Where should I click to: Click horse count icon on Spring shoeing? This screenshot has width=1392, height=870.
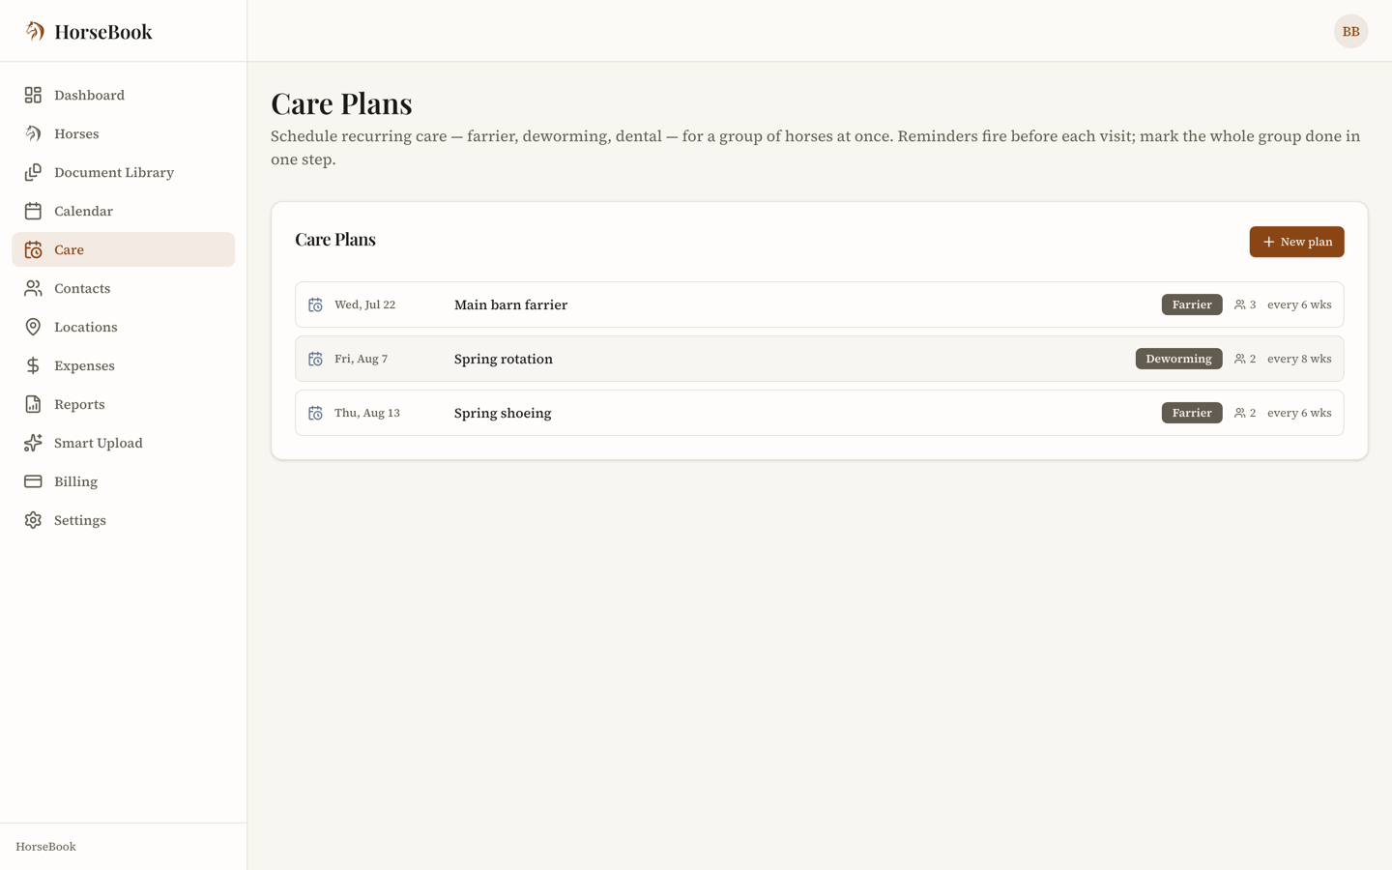[x=1240, y=413]
